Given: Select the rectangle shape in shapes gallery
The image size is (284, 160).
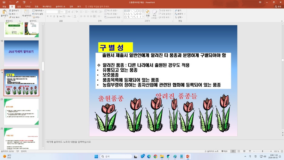Looking at the screenshot, I should coord(137,11).
